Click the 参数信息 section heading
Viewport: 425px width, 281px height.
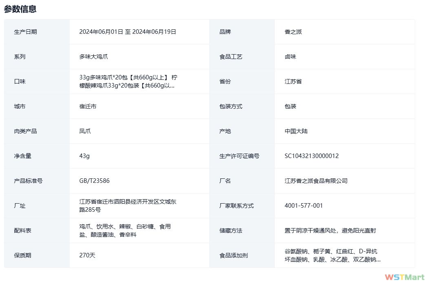tap(20, 9)
